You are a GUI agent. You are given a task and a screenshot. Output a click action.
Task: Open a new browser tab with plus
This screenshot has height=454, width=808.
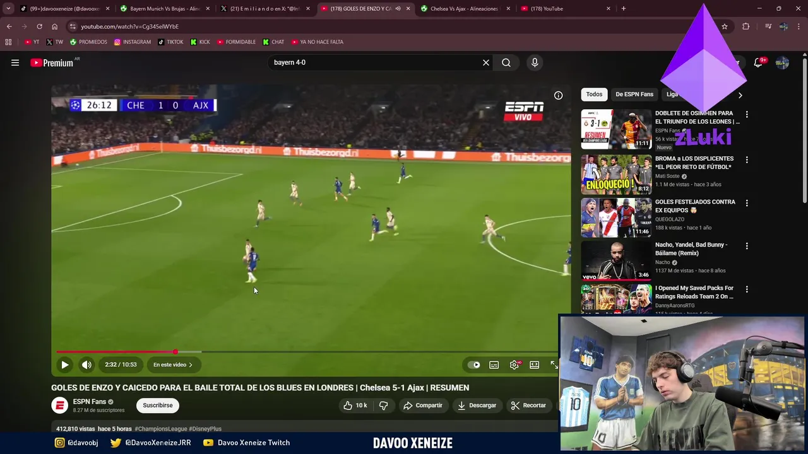[x=624, y=9]
